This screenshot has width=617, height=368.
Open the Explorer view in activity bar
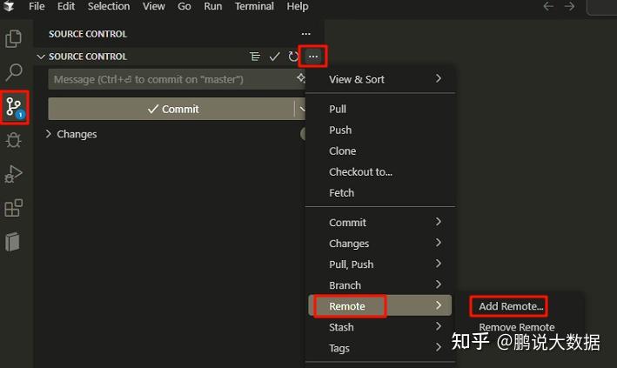point(13,38)
